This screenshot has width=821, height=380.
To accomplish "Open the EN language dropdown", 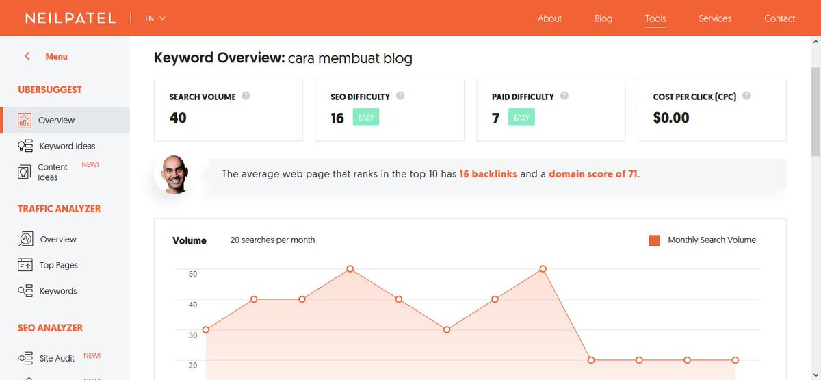I will [x=155, y=18].
